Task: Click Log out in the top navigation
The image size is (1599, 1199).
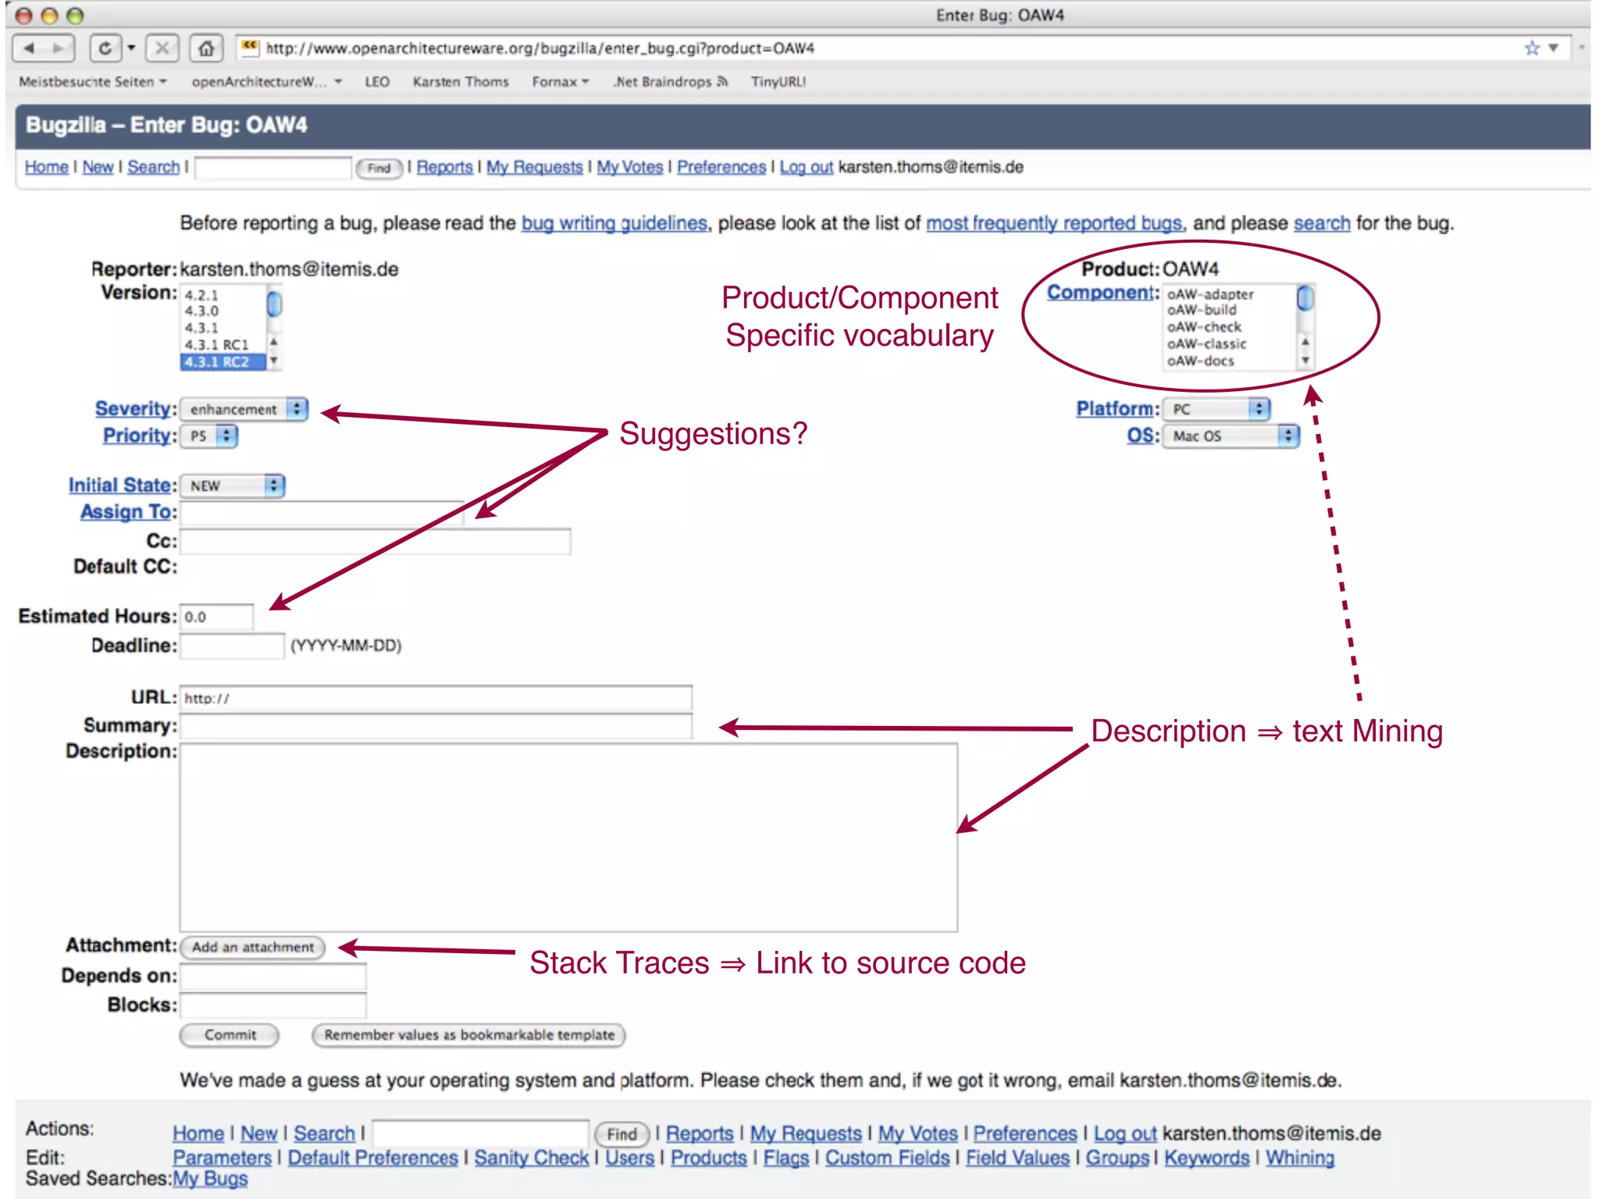Action: coord(807,167)
